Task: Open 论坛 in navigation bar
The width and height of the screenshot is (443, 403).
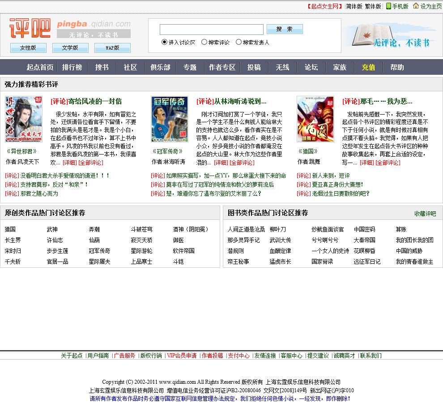Action: 311,67
